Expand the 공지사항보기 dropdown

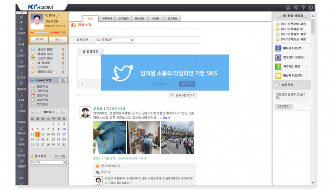[183, 95]
